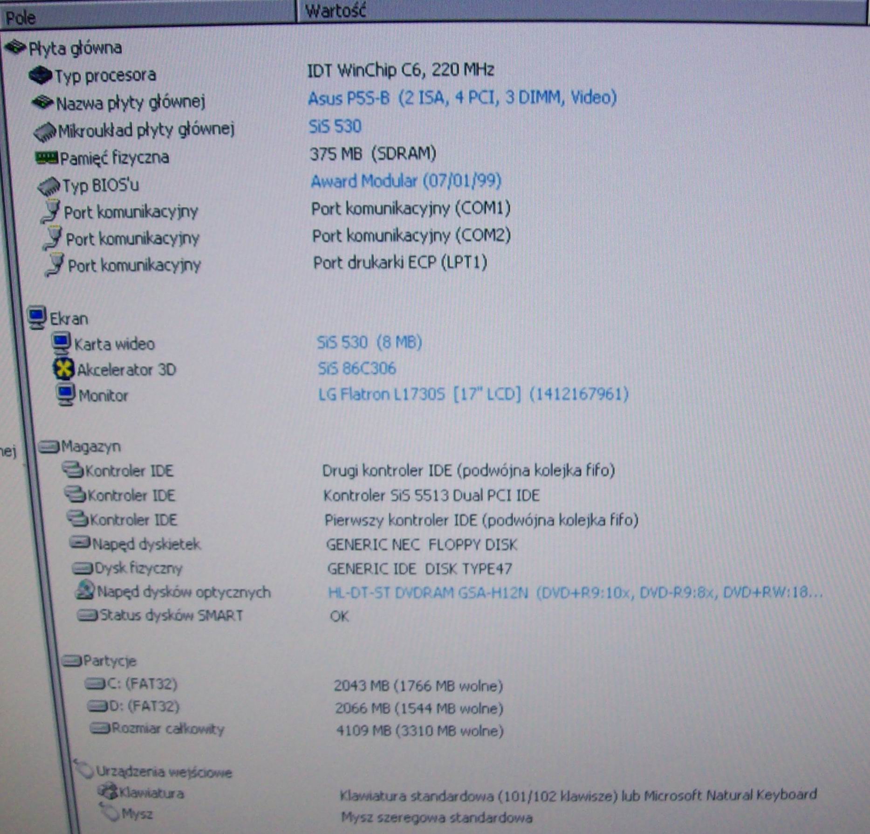
Task: Click the Partycje section label
Action: pyautogui.click(x=110, y=661)
